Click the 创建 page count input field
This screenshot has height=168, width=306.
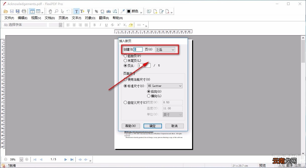click(x=138, y=49)
